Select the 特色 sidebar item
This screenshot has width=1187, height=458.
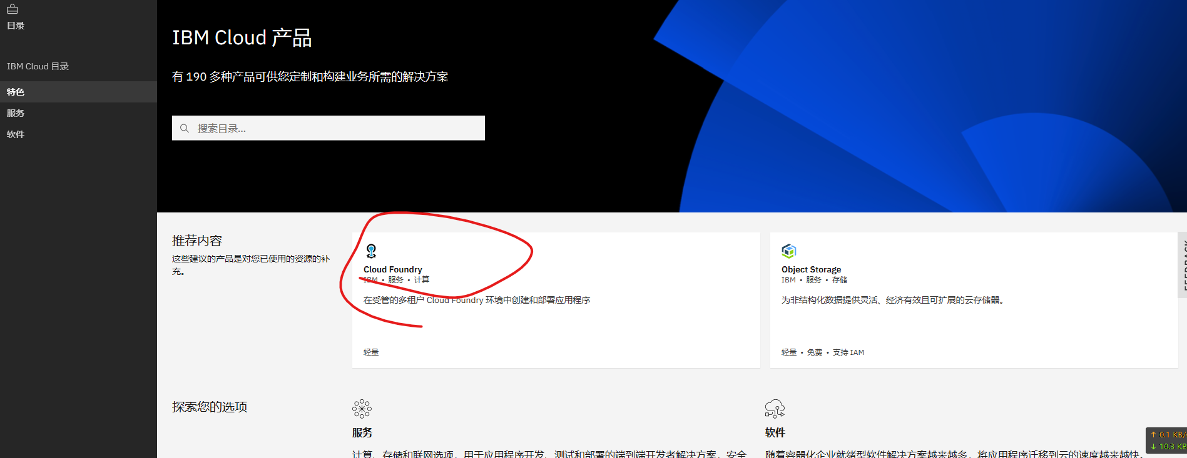click(78, 92)
